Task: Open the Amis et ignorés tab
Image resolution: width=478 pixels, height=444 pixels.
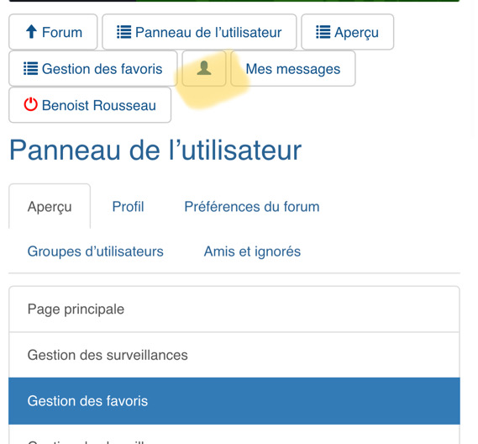Action: tap(252, 251)
